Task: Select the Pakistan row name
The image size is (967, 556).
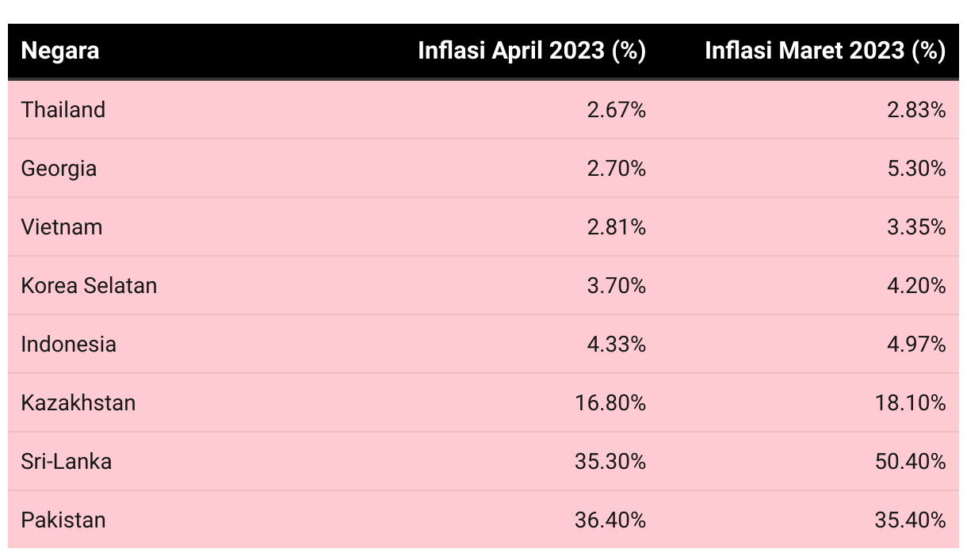Action: [63, 520]
